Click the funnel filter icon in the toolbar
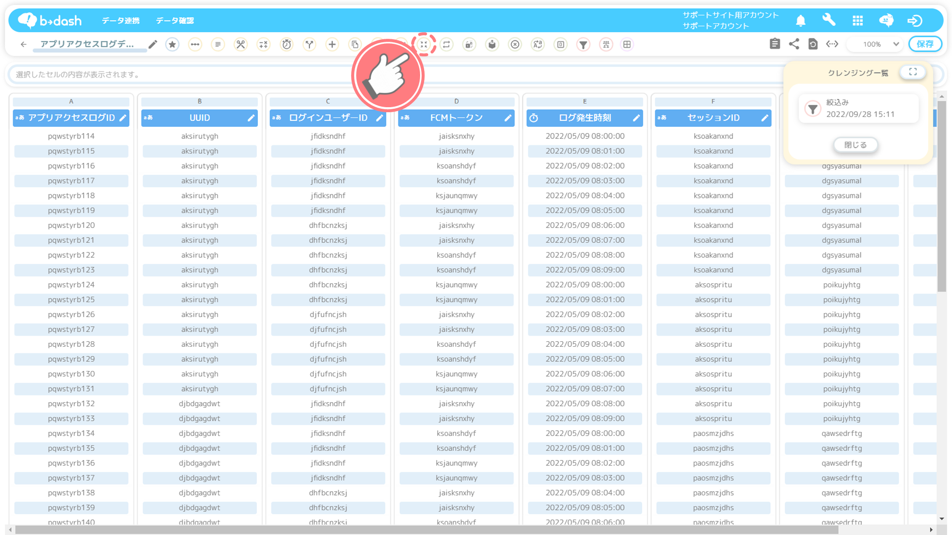The width and height of the screenshot is (952, 535). pos(583,44)
